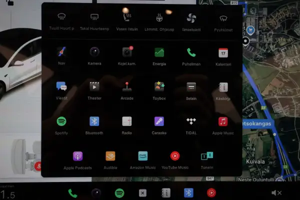Tap YouTube Music icon in the bottom dock
The width and height of the screenshot is (300, 200).
click(211, 192)
